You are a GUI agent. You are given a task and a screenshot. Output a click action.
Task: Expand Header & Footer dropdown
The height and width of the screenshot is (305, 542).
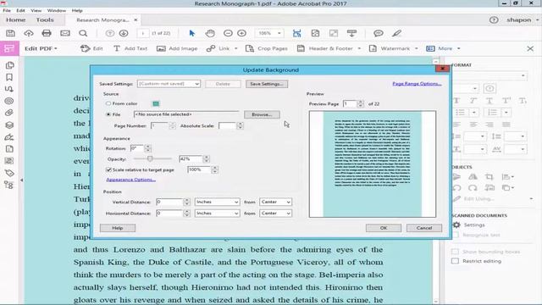coord(359,49)
